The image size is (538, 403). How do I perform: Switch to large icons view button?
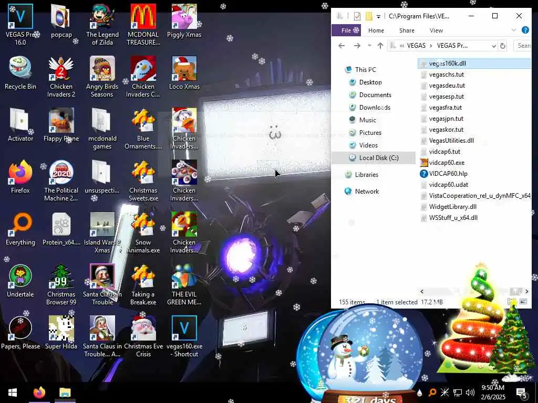tap(523, 302)
